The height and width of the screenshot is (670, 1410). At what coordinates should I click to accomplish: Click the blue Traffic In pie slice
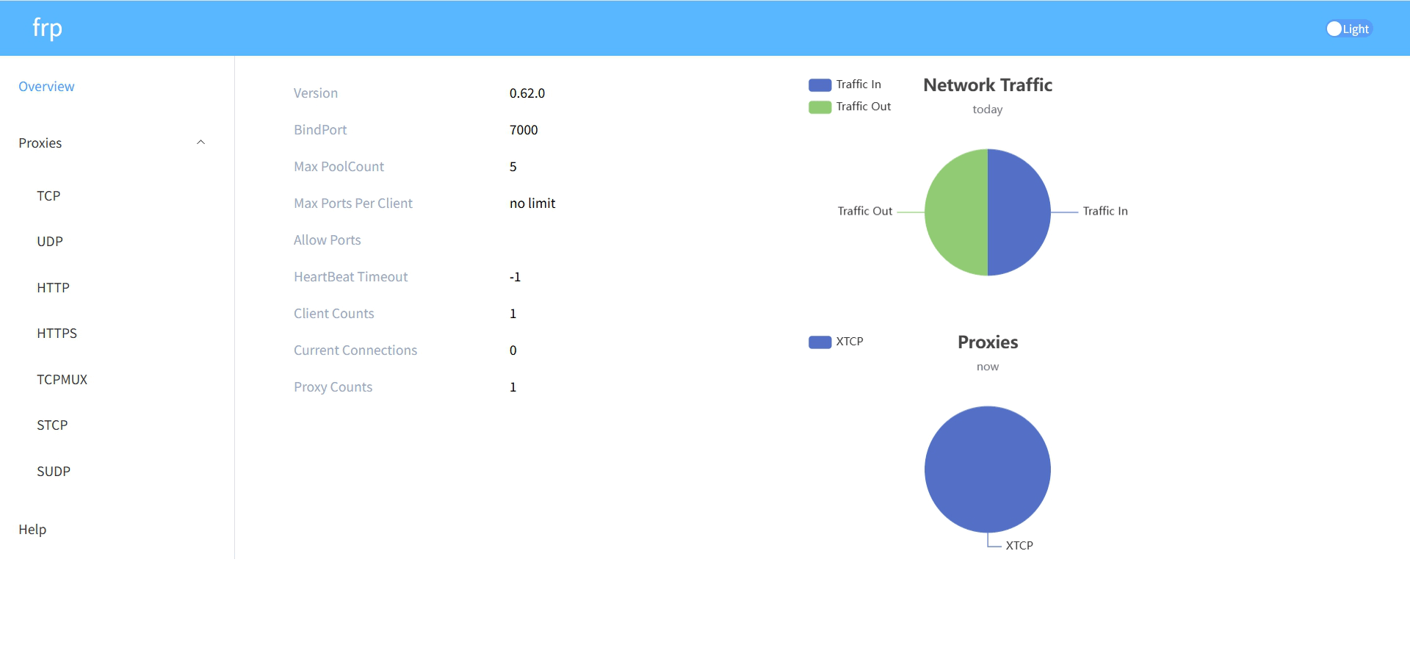[x=1021, y=212]
